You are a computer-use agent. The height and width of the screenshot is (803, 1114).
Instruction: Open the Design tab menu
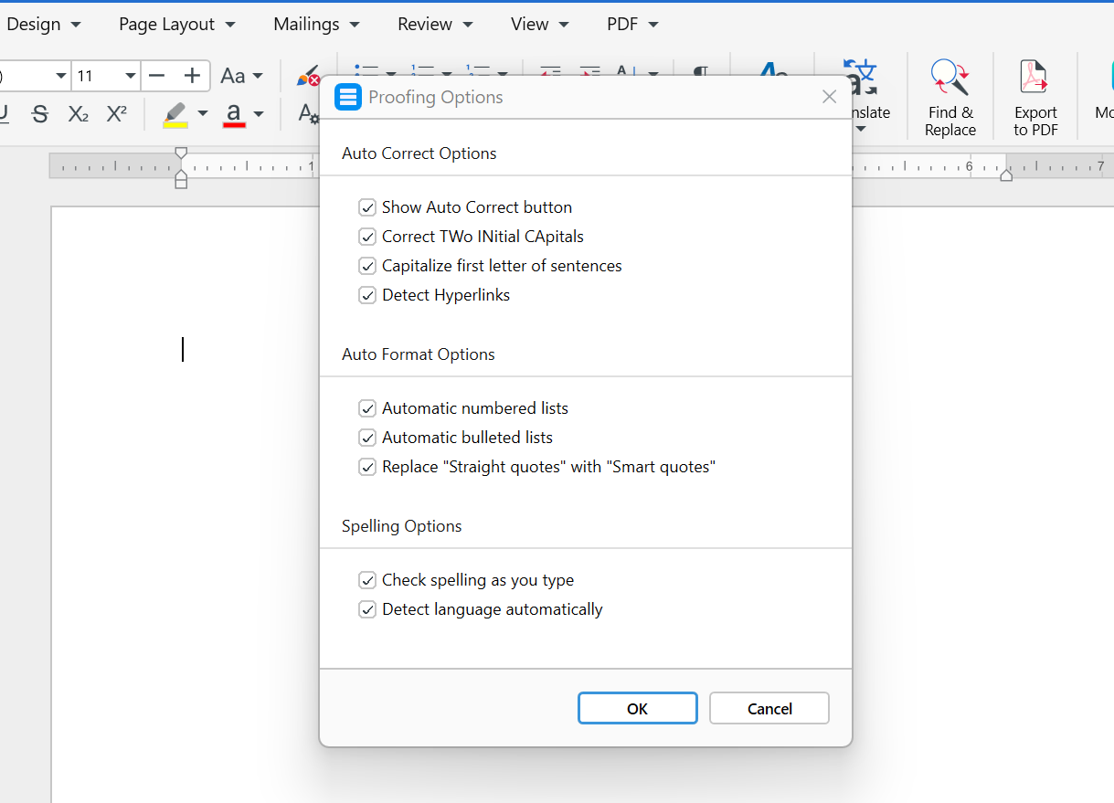pos(43,25)
